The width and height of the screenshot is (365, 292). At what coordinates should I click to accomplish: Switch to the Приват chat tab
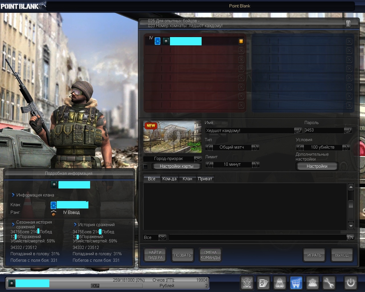[x=205, y=179]
